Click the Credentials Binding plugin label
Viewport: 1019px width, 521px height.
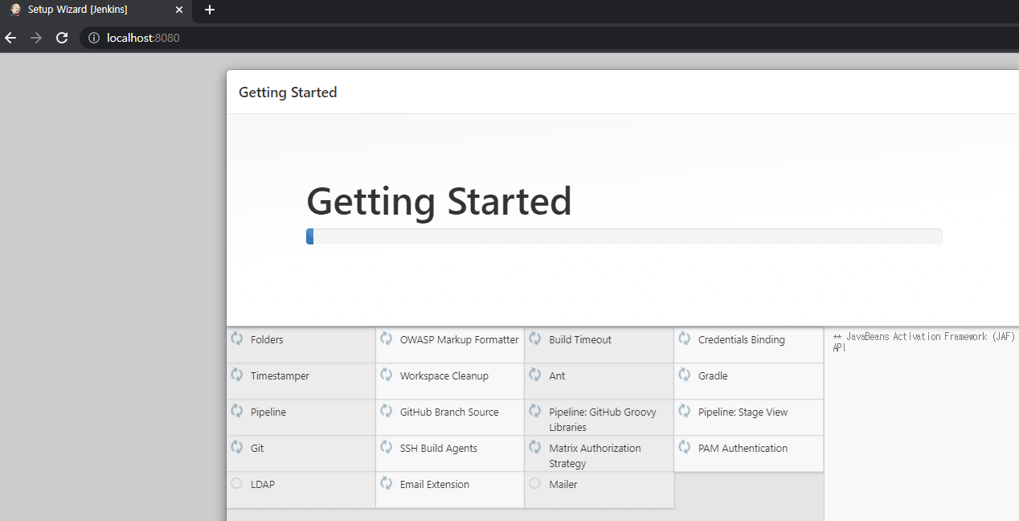point(742,340)
